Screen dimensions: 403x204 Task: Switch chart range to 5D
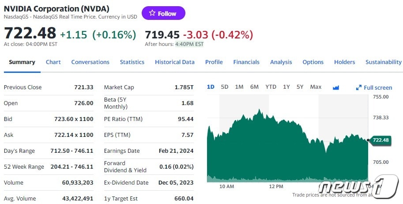click(225, 87)
